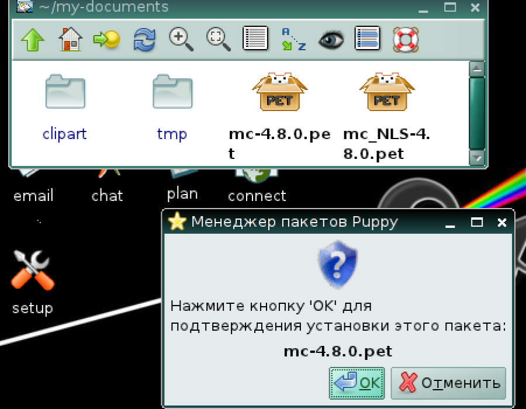Click the star icon in dialog titlebar
The height and width of the screenshot is (409, 526).
coord(177,221)
